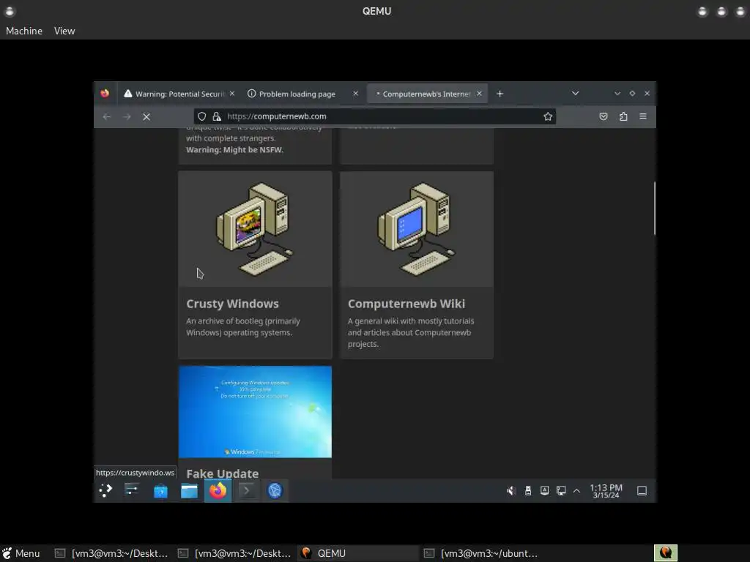Open the QEMU View menu
750x562 pixels.
pos(64,31)
